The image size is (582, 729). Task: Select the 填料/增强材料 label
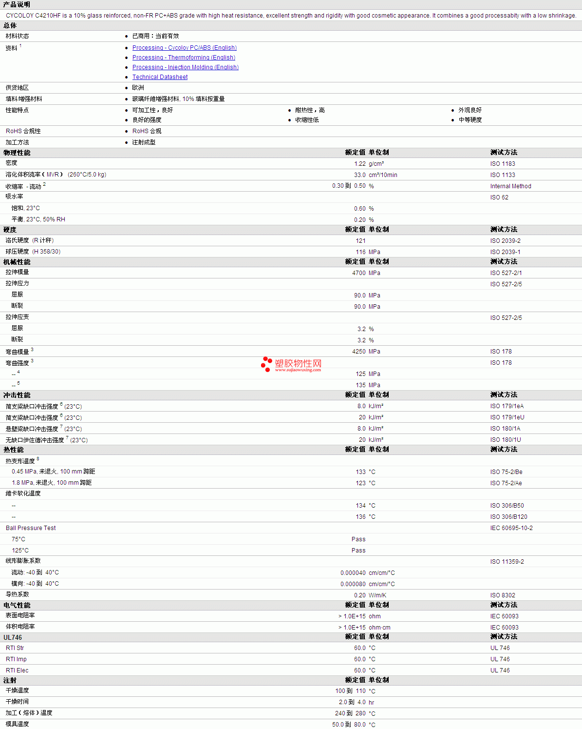pyautogui.click(x=24, y=99)
